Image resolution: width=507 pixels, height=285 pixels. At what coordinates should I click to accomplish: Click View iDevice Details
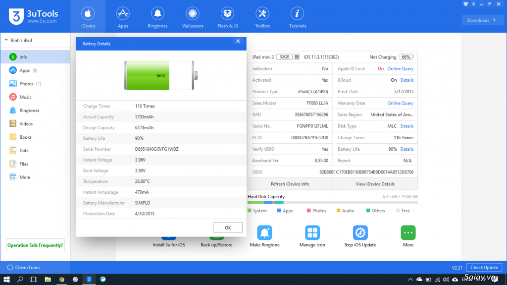[375, 184]
